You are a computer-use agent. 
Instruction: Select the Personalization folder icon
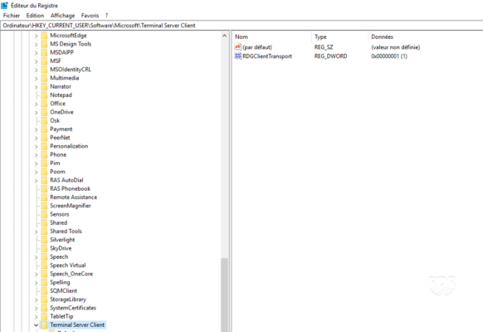pos(44,146)
